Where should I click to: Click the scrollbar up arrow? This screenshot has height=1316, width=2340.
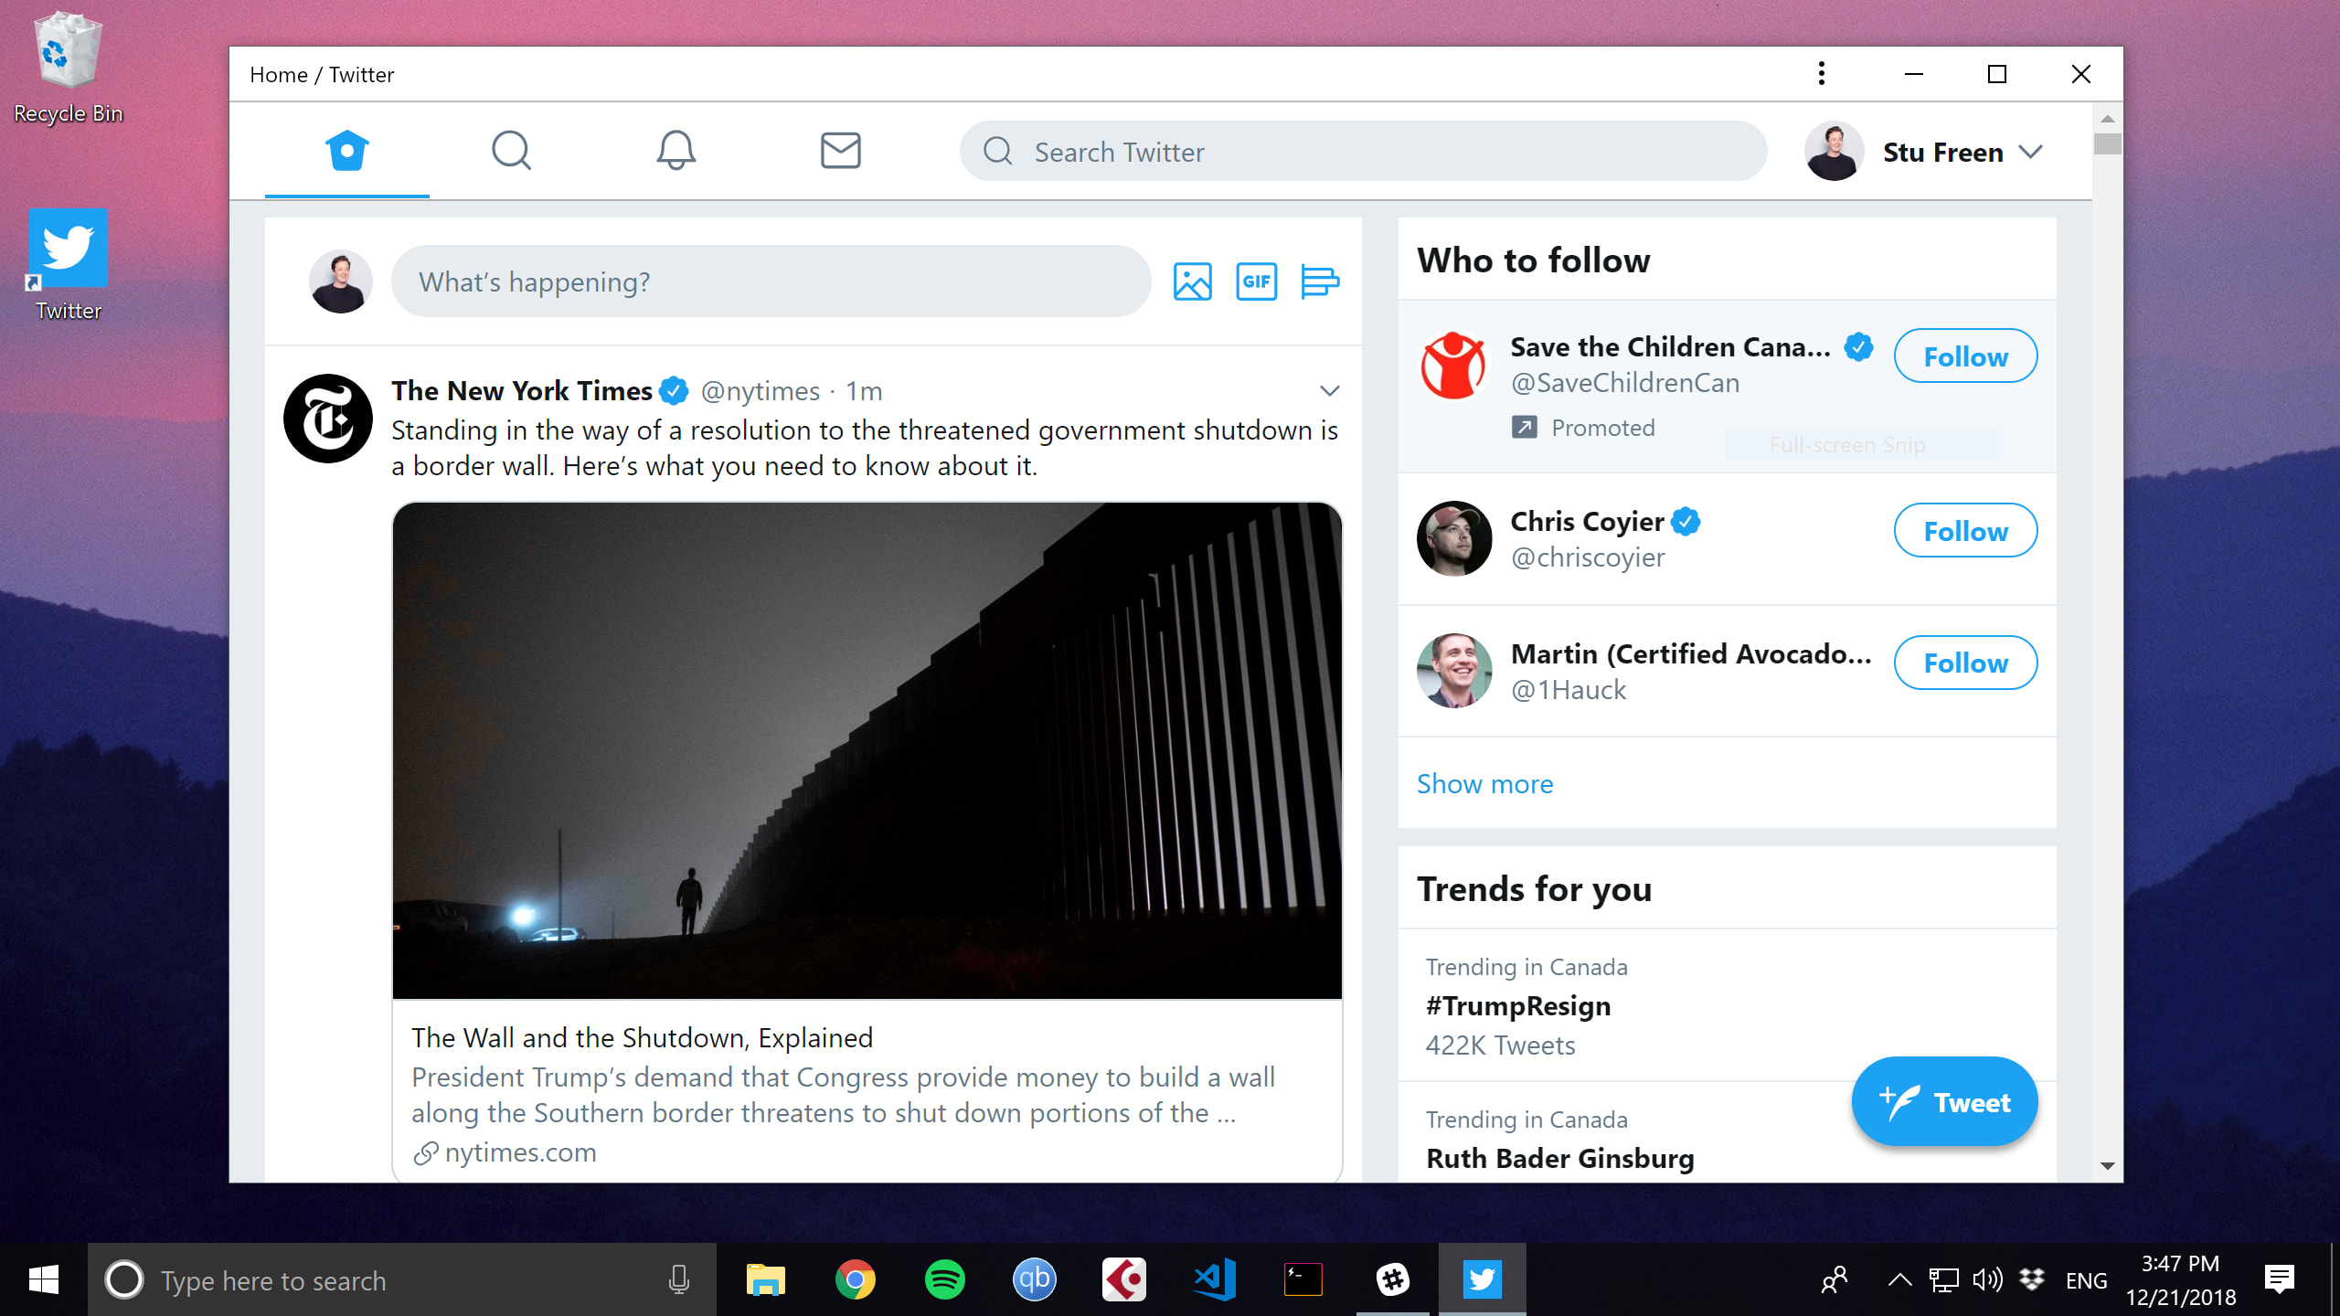[x=2107, y=120]
